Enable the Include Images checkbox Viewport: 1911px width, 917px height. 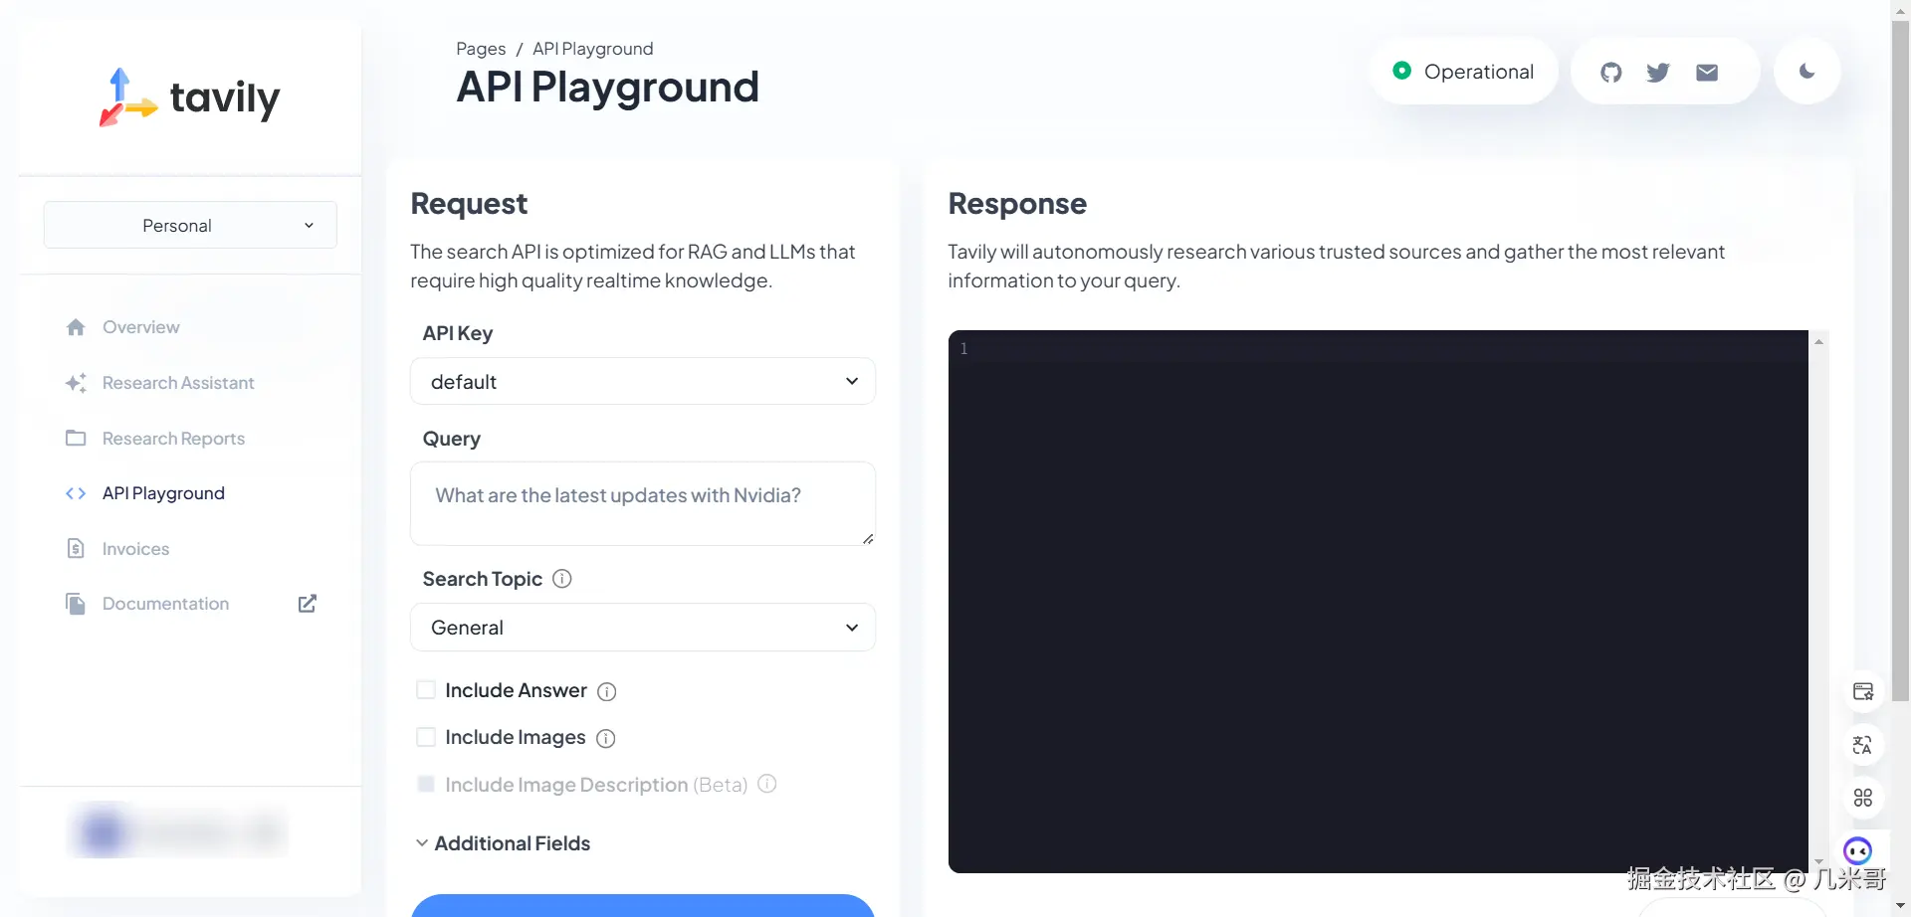pos(426,736)
